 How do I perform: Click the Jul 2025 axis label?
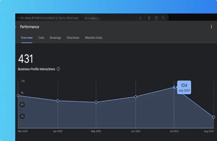click(174, 131)
